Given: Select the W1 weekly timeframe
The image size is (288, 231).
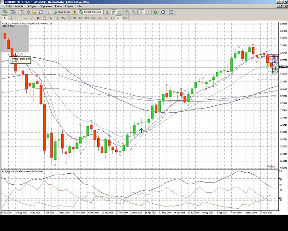Looking at the screenshot, I should [x=118, y=18].
